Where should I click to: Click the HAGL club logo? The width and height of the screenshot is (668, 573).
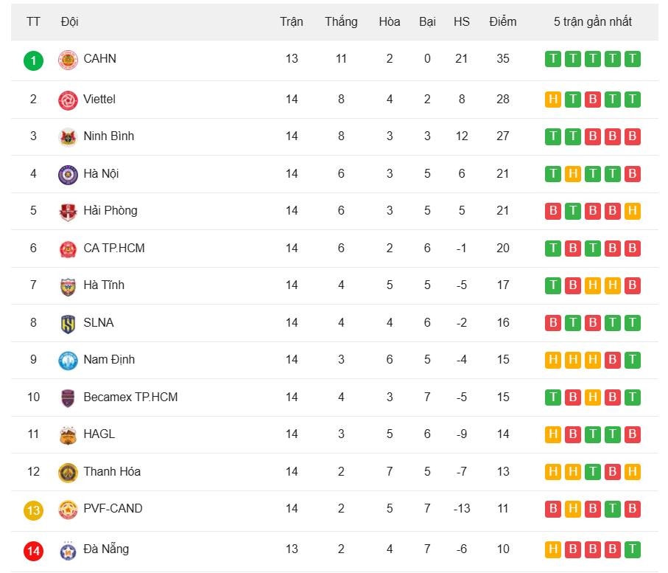[x=68, y=435]
